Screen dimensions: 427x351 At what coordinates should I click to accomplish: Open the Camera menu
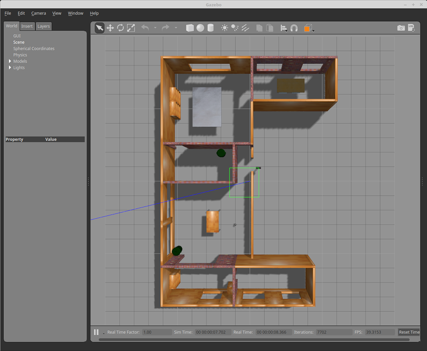point(39,13)
